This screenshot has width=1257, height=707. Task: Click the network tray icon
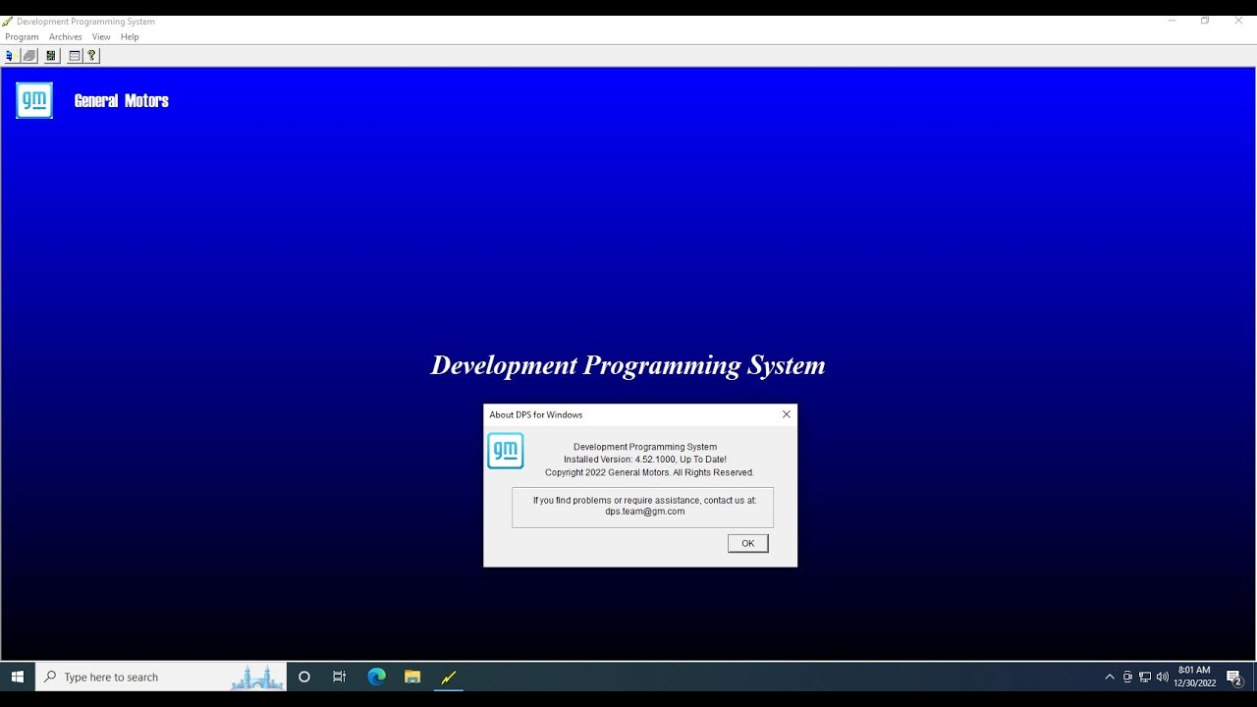pos(1145,677)
